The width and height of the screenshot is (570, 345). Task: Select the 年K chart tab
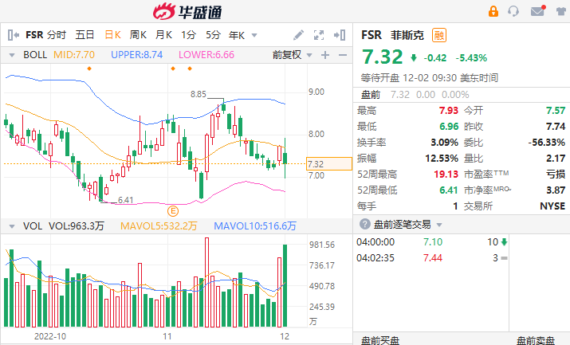237,35
